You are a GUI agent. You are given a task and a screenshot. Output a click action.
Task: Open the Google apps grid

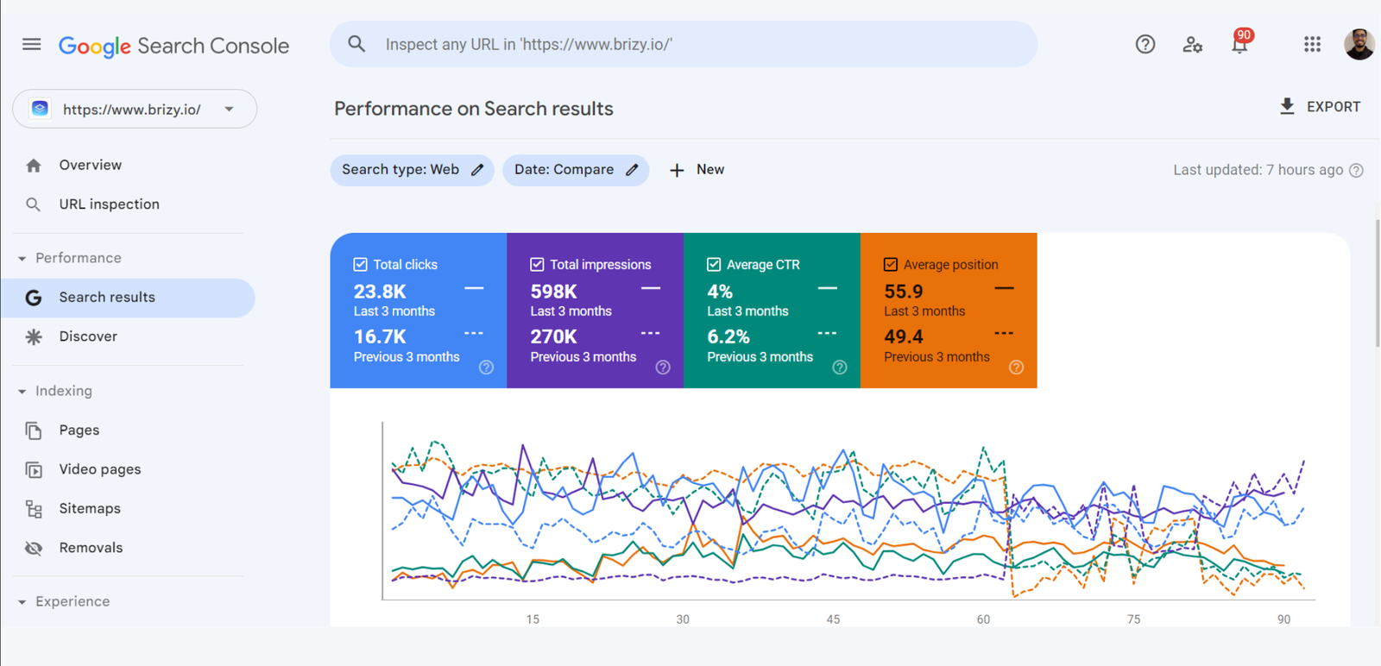(1312, 44)
